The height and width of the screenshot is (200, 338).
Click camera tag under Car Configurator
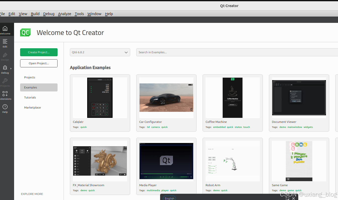(x=156, y=127)
